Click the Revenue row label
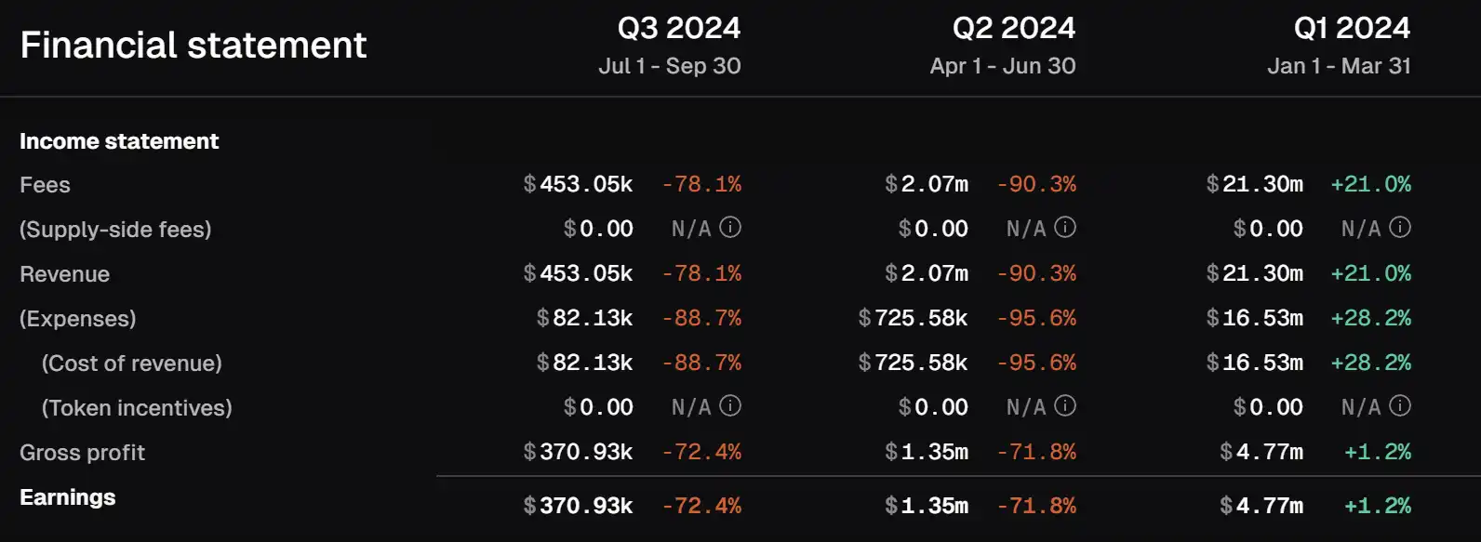This screenshot has width=1481, height=542. pyautogui.click(x=64, y=274)
